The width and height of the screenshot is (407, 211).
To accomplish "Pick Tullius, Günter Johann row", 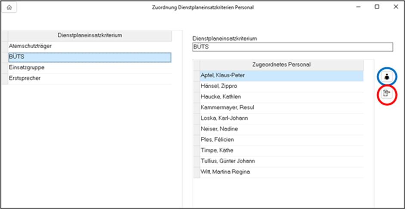I will click(x=281, y=161).
